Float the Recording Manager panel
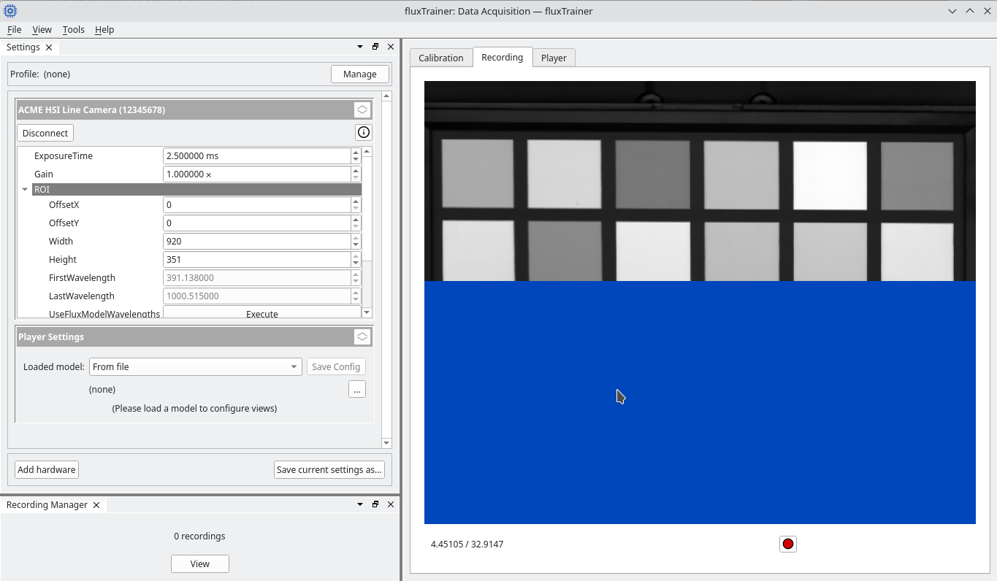 375,504
